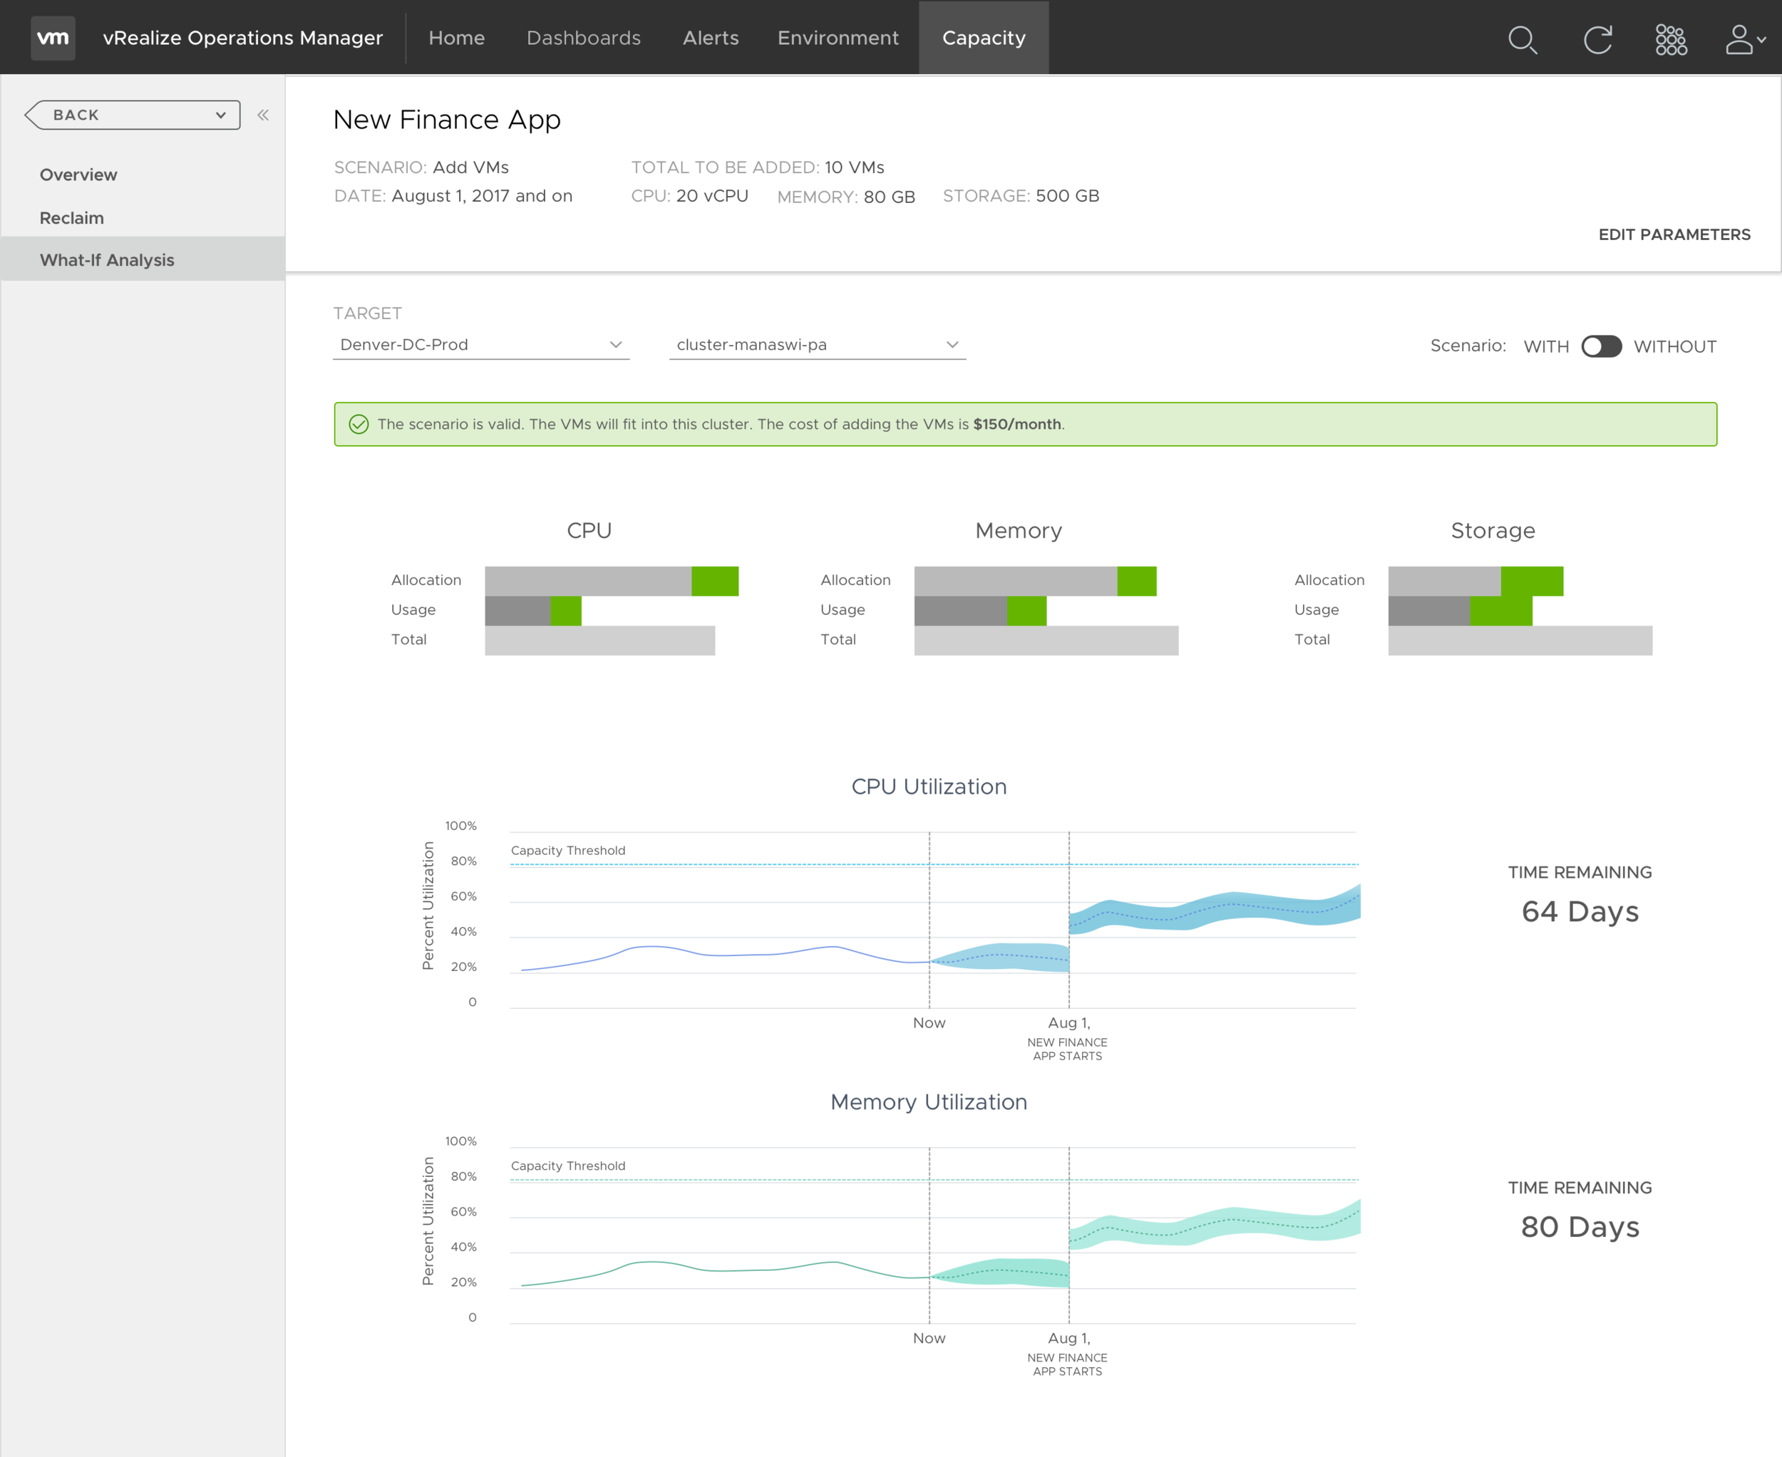The image size is (1782, 1457).
Task: Open the Alerts tab
Action: pyautogui.click(x=711, y=38)
